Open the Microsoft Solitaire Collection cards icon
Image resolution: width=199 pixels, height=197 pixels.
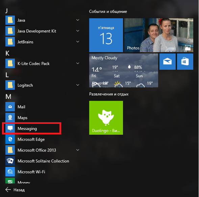coord(10,161)
